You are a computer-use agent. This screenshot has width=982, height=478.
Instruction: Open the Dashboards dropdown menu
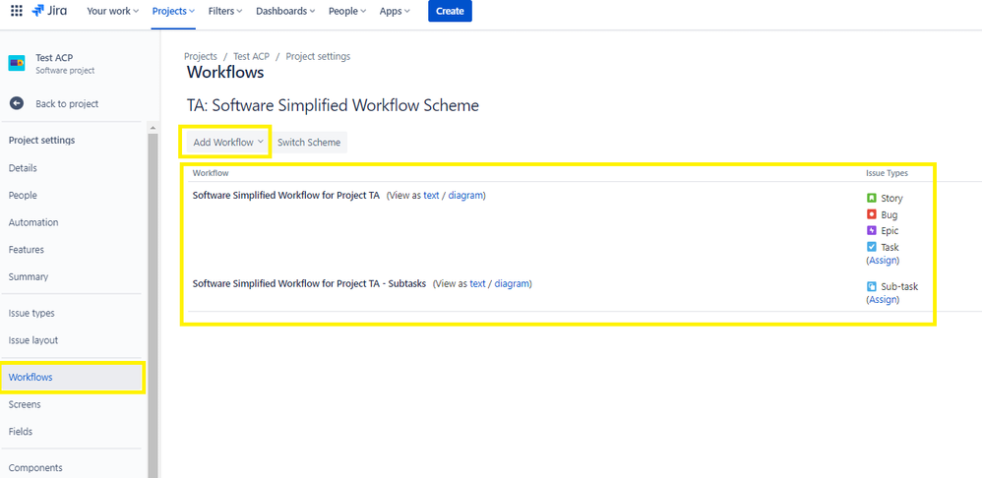point(285,11)
